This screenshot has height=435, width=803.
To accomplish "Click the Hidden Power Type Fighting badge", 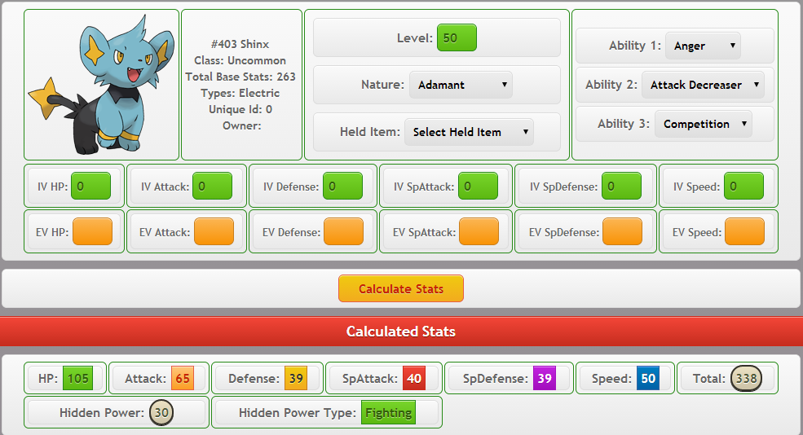I will 388,413.
